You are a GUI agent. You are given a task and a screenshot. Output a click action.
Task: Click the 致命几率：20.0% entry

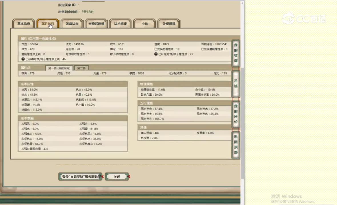pyautogui.click(x=152, y=95)
